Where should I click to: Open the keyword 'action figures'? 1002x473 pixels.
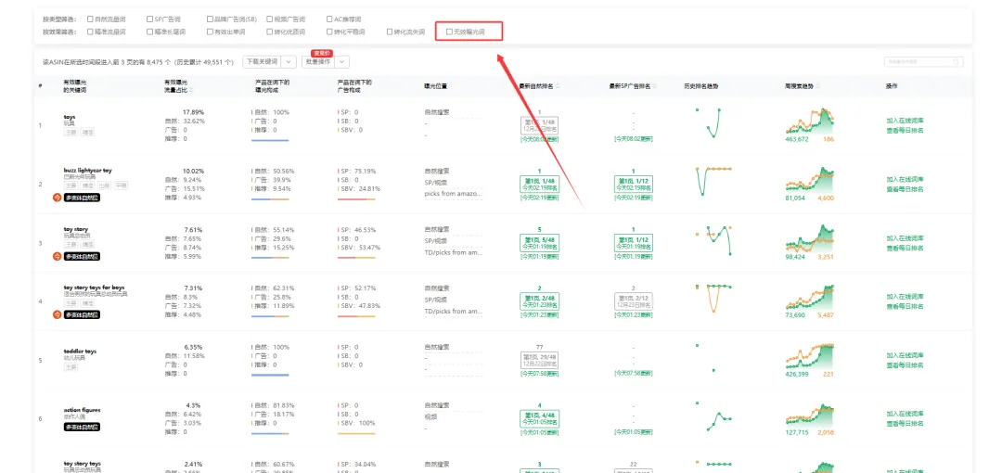(x=83, y=410)
